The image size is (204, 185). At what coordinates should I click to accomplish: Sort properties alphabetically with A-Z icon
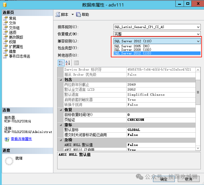[68, 63]
